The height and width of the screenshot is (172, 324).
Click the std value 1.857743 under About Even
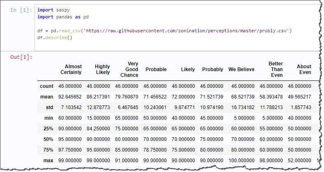tap(301, 107)
